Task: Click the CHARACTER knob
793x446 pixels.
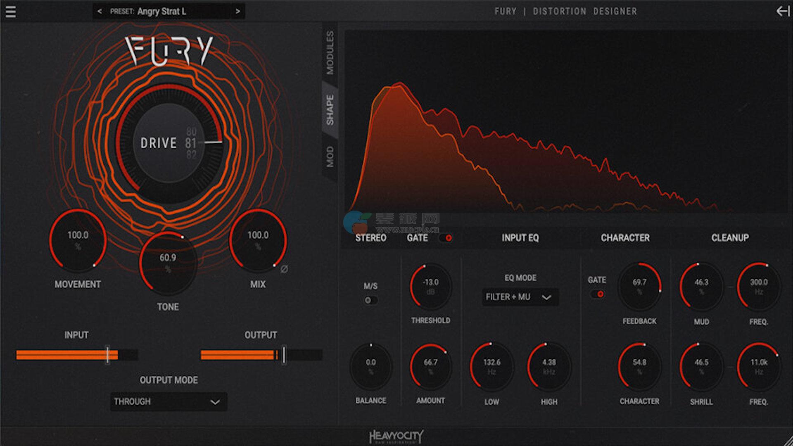Action: 639,366
